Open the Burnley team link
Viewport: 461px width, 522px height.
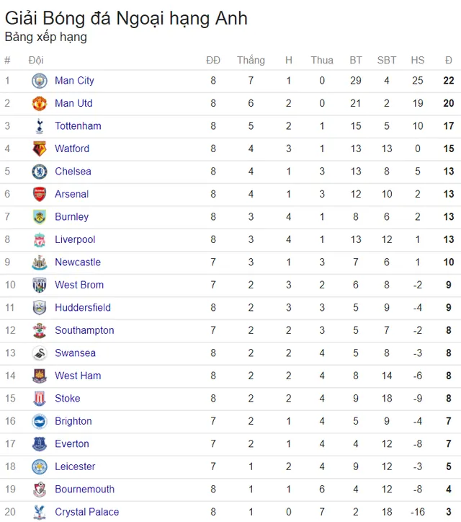(x=72, y=217)
